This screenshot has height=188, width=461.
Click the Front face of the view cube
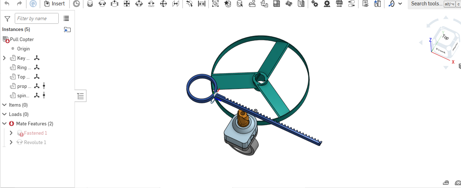[440, 50]
